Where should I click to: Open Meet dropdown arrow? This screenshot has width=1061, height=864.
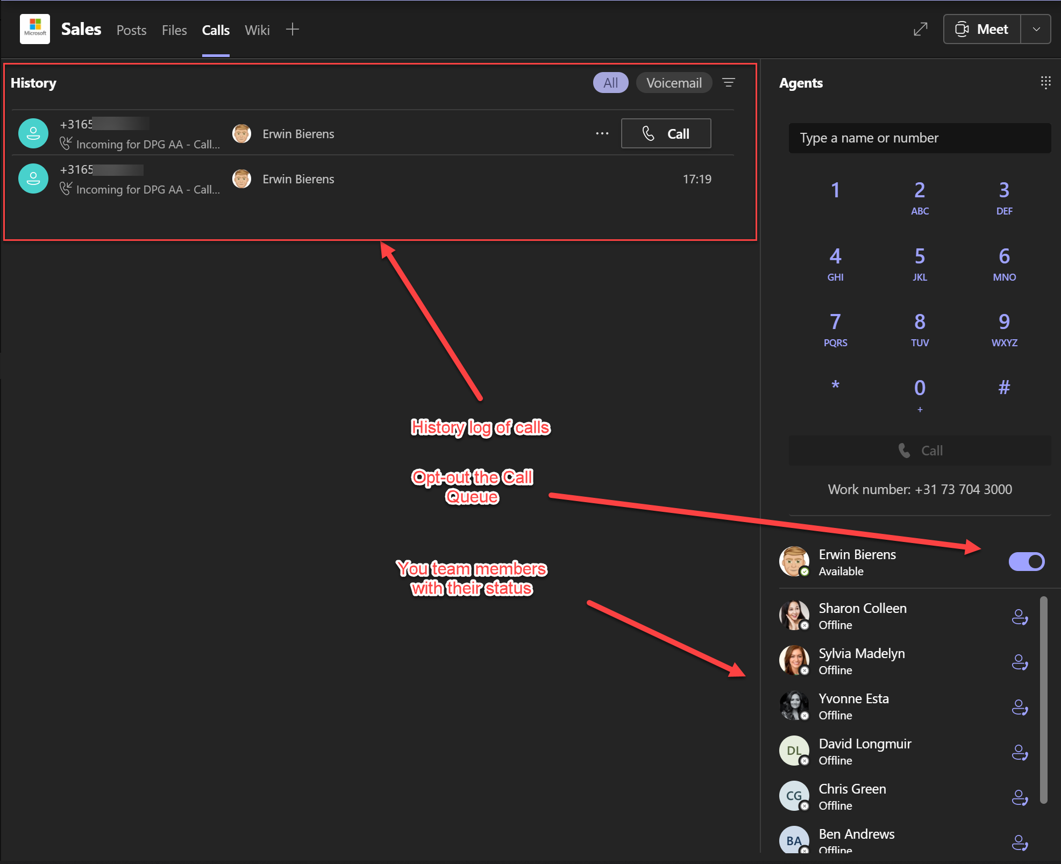coord(1036,29)
